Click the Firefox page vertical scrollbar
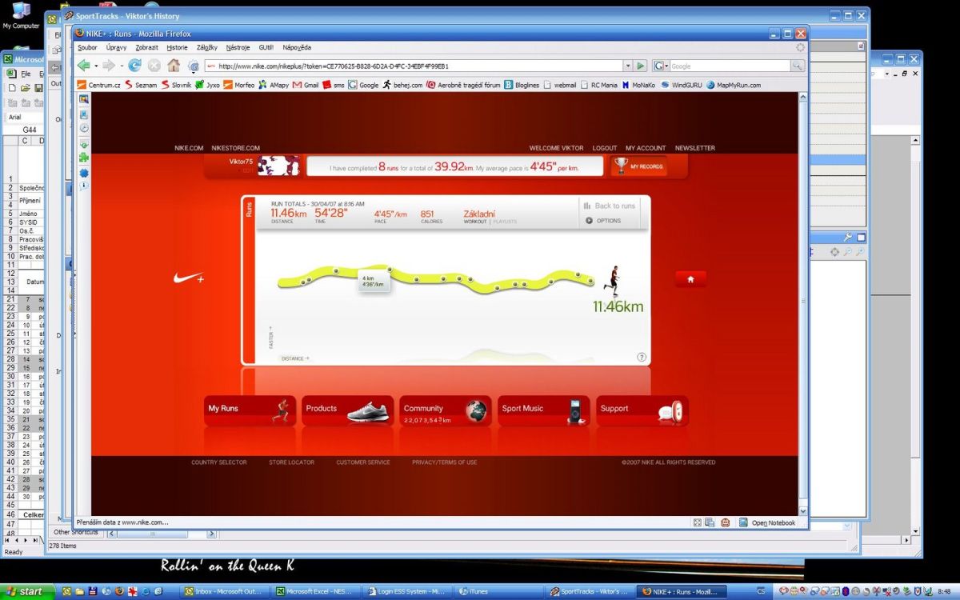This screenshot has height=600, width=960. pos(803,304)
